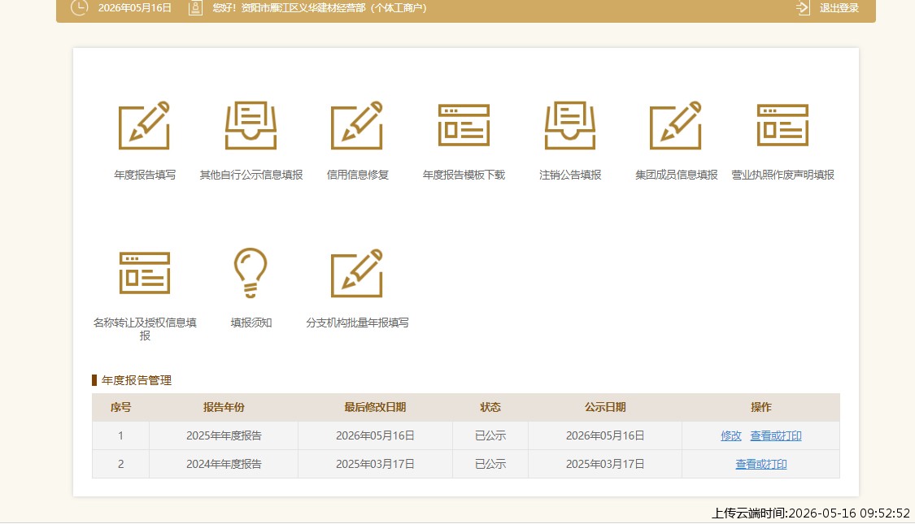This screenshot has width=915, height=524.
Task: Click 查看或打印 for the 2025年年度报告
Action: click(x=776, y=435)
